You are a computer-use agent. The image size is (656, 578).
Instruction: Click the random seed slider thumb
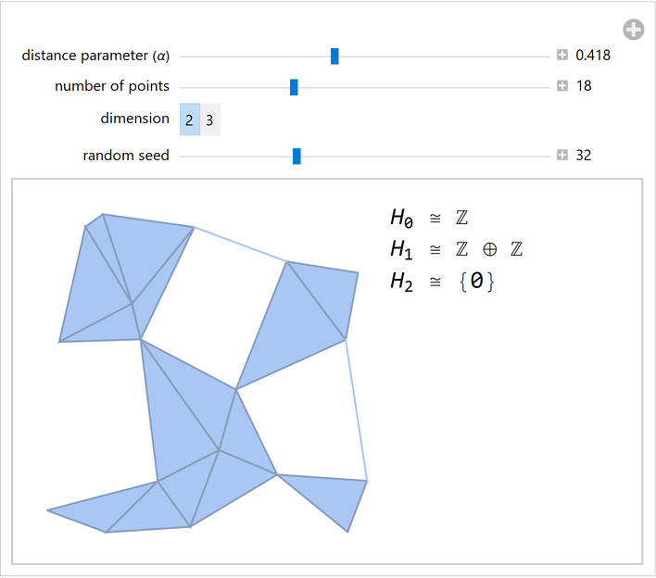(x=296, y=156)
